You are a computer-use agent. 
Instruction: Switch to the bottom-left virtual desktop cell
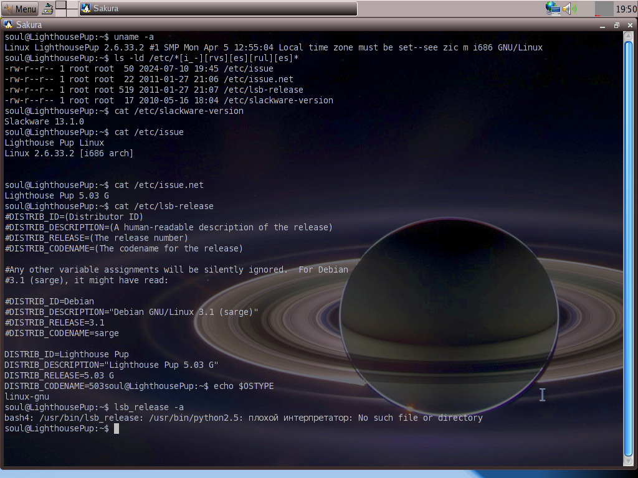[60, 12]
